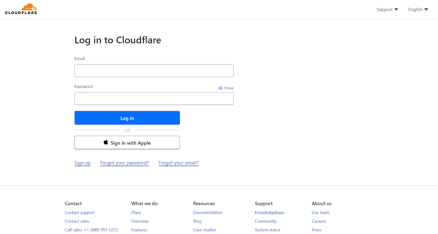Click the Cloudflare logo
This screenshot has height=234, width=438.
pyautogui.click(x=21, y=9)
